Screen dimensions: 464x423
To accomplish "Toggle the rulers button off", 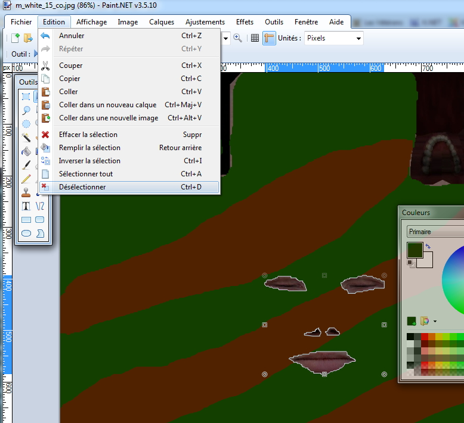I will (x=269, y=38).
